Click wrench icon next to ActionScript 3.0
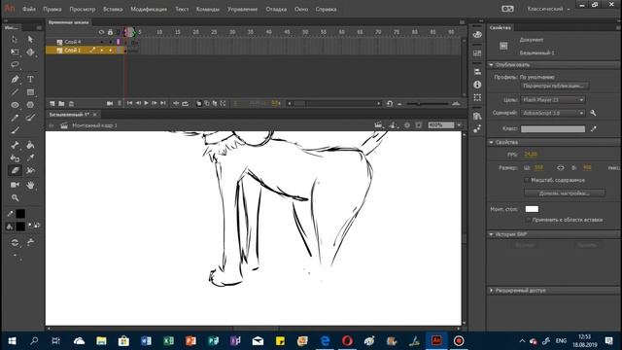 coord(594,113)
